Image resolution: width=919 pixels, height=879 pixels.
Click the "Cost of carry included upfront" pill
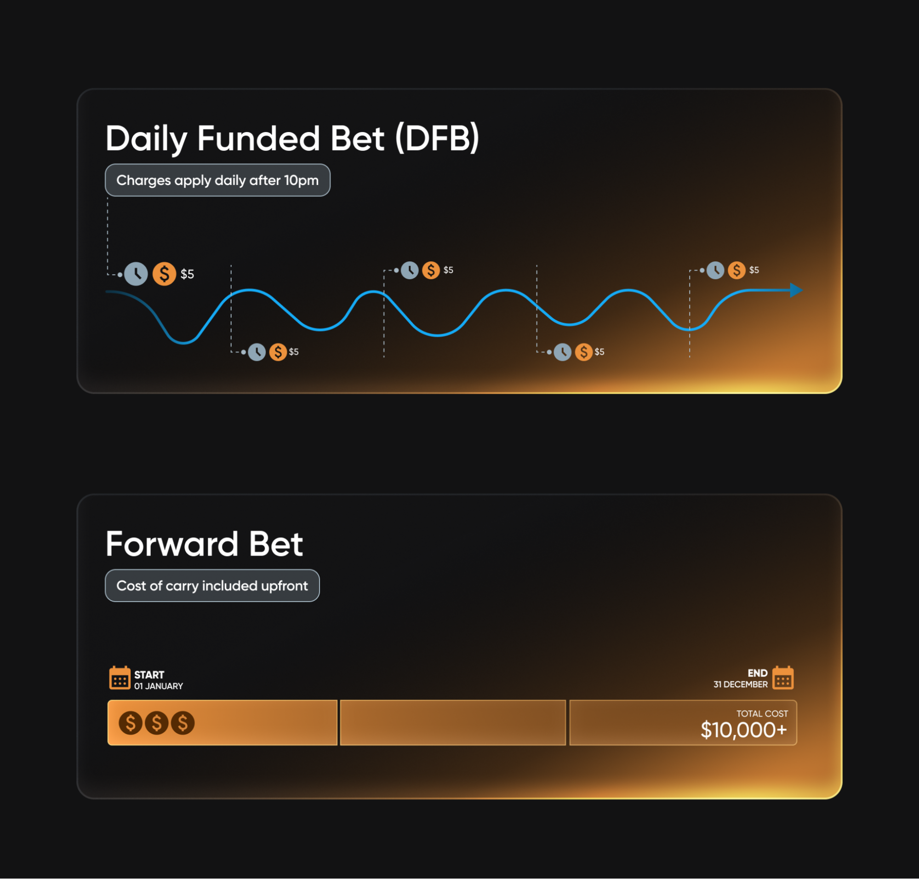point(212,586)
